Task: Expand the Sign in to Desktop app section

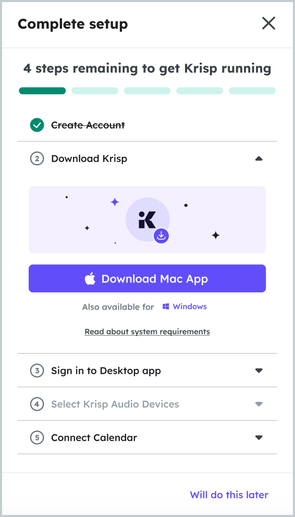Action: click(x=147, y=371)
